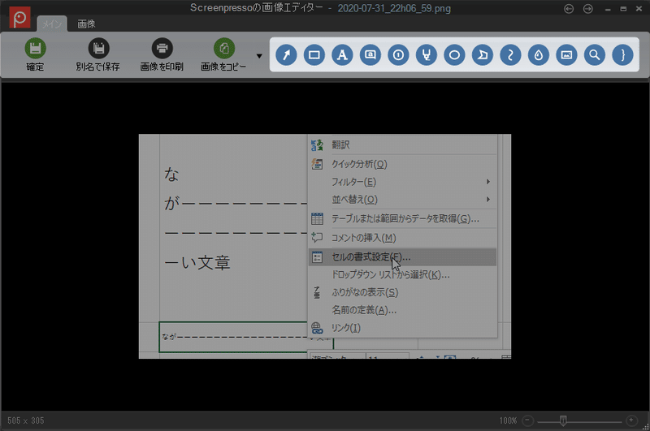The image size is (650, 431).
Task: Go to next image with right arrow
Action: (x=587, y=9)
